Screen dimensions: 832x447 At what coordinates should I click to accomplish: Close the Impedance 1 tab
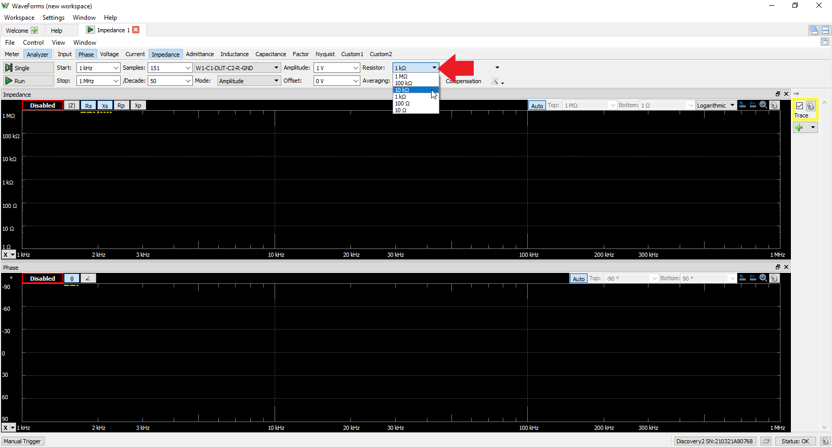click(x=136, y=30)
